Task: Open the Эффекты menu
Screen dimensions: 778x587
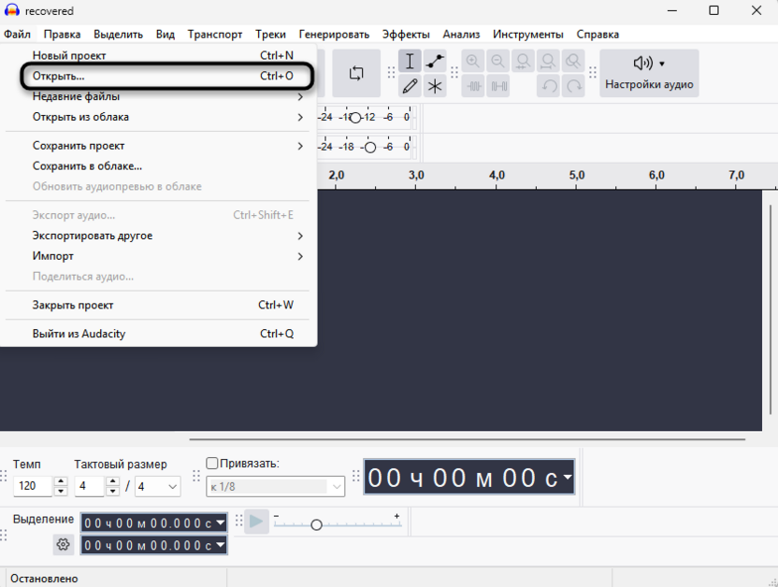Action: (x=407, y=34)
